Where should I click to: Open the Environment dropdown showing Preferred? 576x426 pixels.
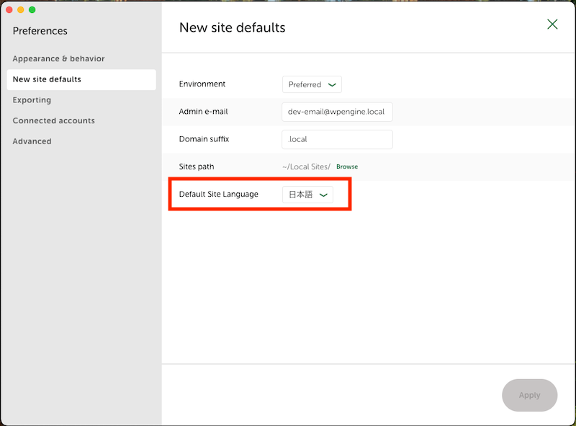tap(311, 84)
